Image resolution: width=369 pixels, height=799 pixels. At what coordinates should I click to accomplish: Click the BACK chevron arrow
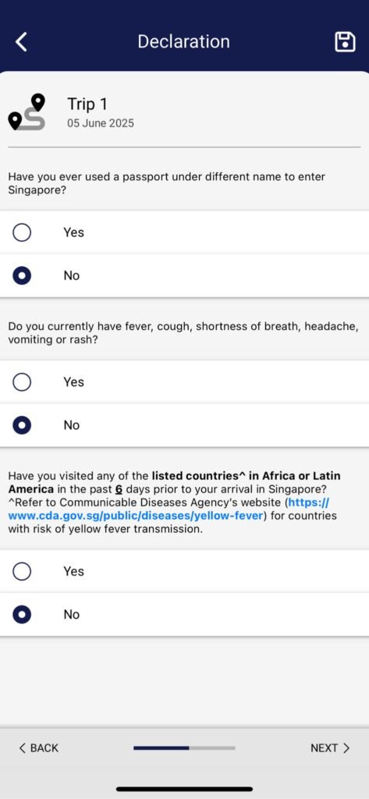pyautogui.click(x=22, y=748)
